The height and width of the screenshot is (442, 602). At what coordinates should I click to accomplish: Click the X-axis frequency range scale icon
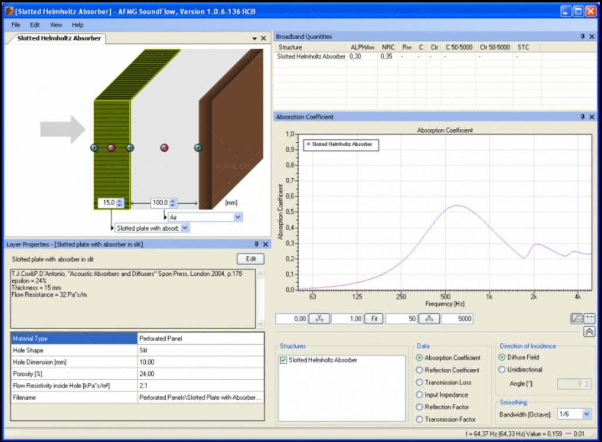[429, 319]
